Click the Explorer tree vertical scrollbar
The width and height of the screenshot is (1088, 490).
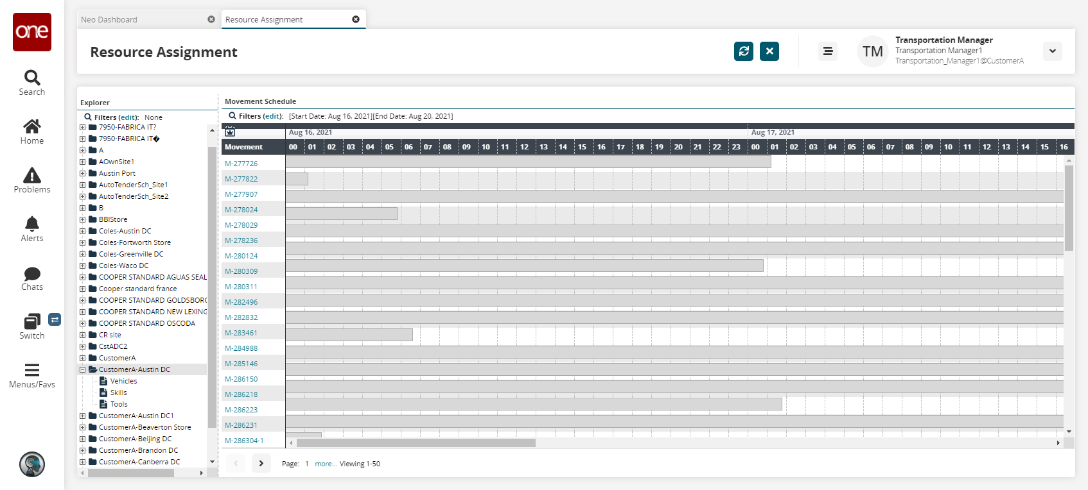click(212, 287)
